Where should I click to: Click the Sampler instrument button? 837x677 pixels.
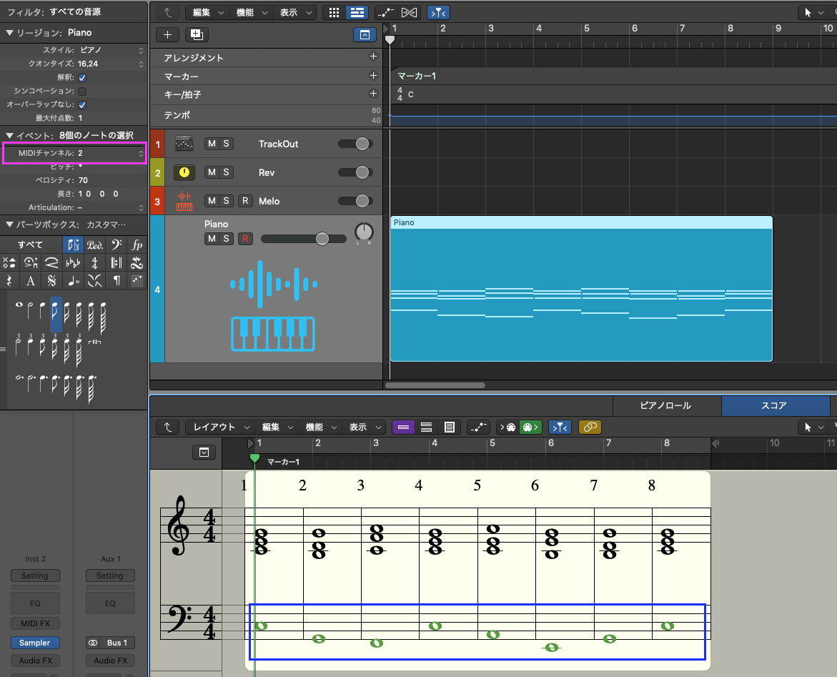click(x=35, y=642)
